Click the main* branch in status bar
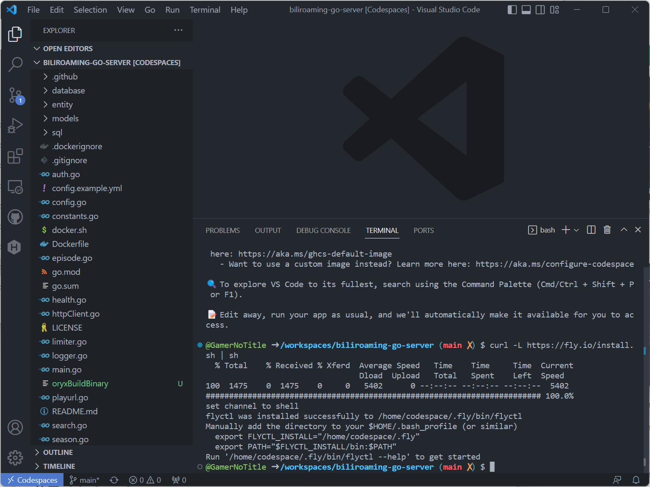The height and width of the screenshot is (487, 650). (x=85, y=480)
